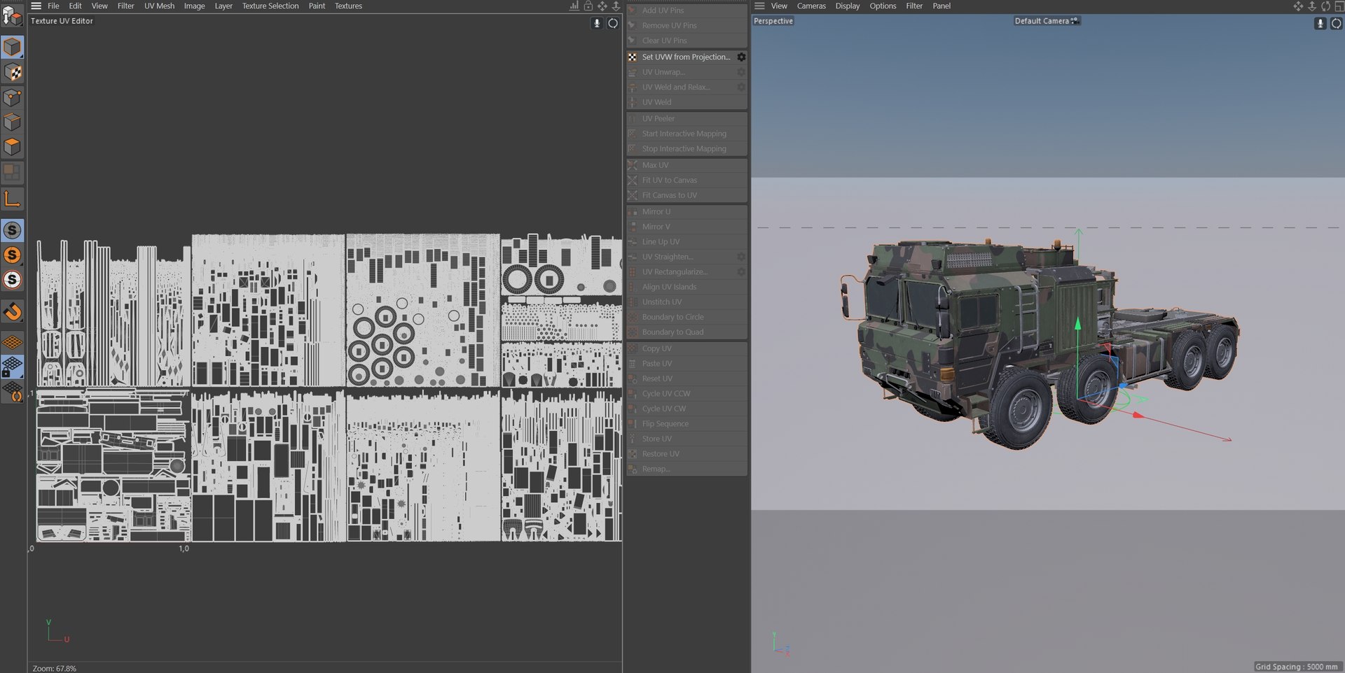
Task: Click the viewport dolly zoom icon
Action: point(1312,6)
